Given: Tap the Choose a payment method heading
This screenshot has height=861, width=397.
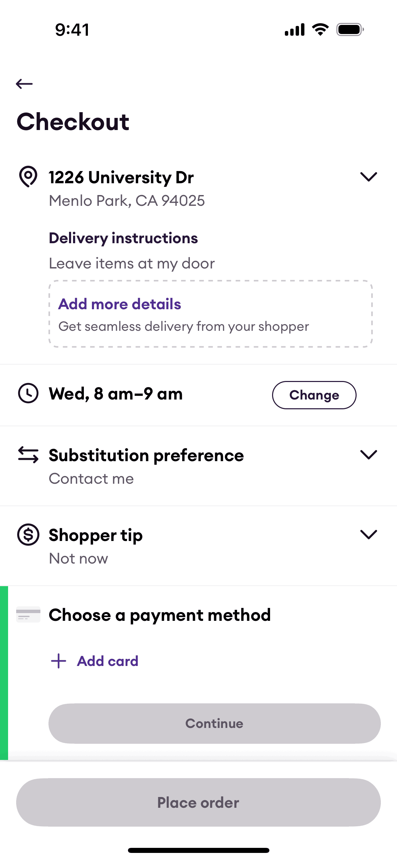Looking at the screenshot, I should click(x=160, y=615).
